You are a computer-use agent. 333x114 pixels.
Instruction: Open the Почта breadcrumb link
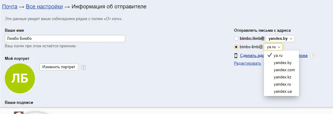[10, 7]
